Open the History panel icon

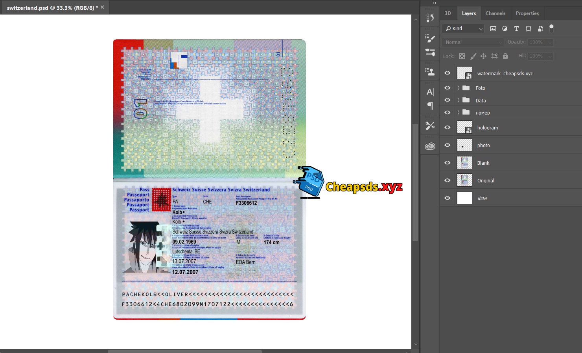tap(430, 18)
